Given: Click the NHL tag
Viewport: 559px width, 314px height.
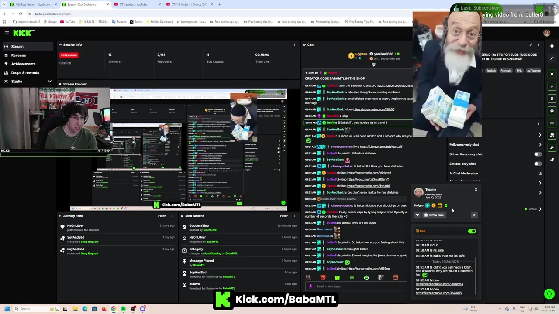Looking at the screenshot, I should (519, 71).
